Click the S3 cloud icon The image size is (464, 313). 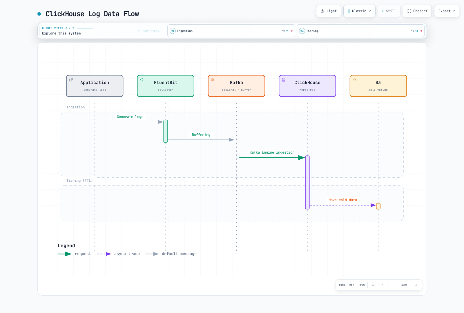tap(354, 80)
